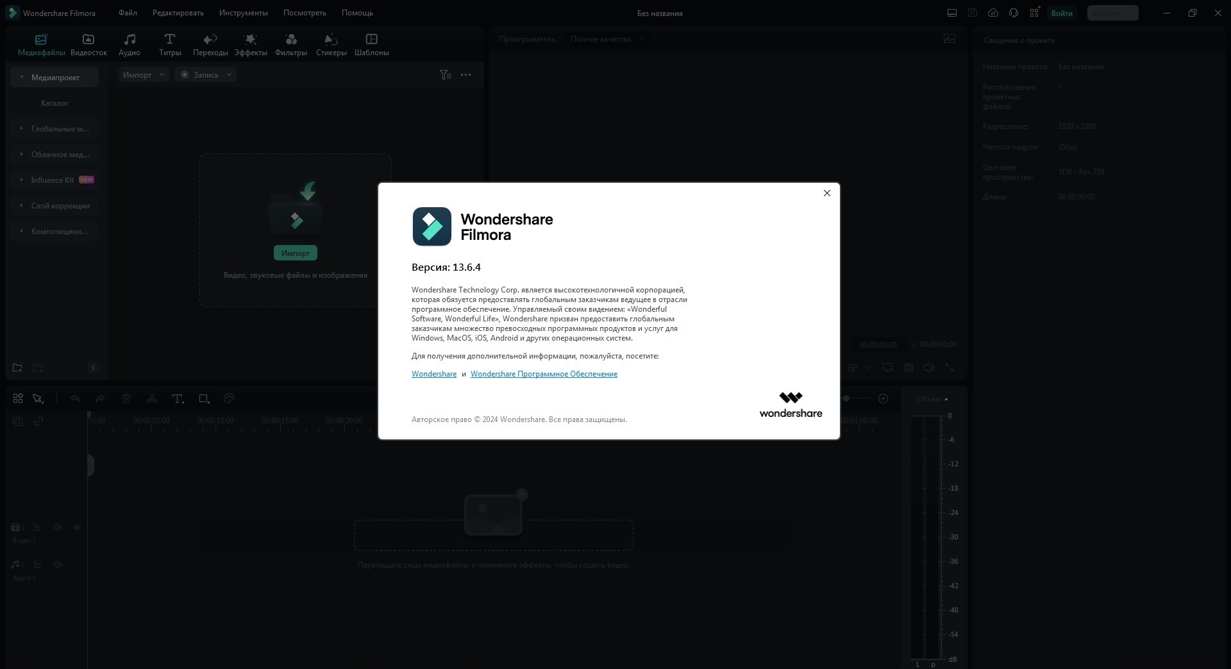Click the Войти sign-in button
This screenshot has height=669, width=1231.
click(1062, 13)
